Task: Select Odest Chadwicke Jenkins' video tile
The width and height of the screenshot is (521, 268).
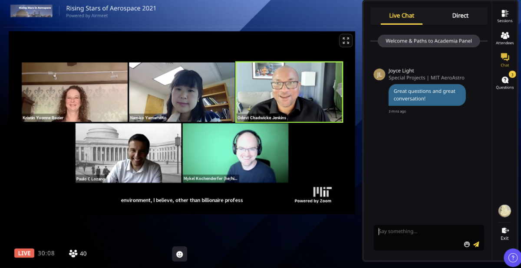Action: click(x=289, y=92)
